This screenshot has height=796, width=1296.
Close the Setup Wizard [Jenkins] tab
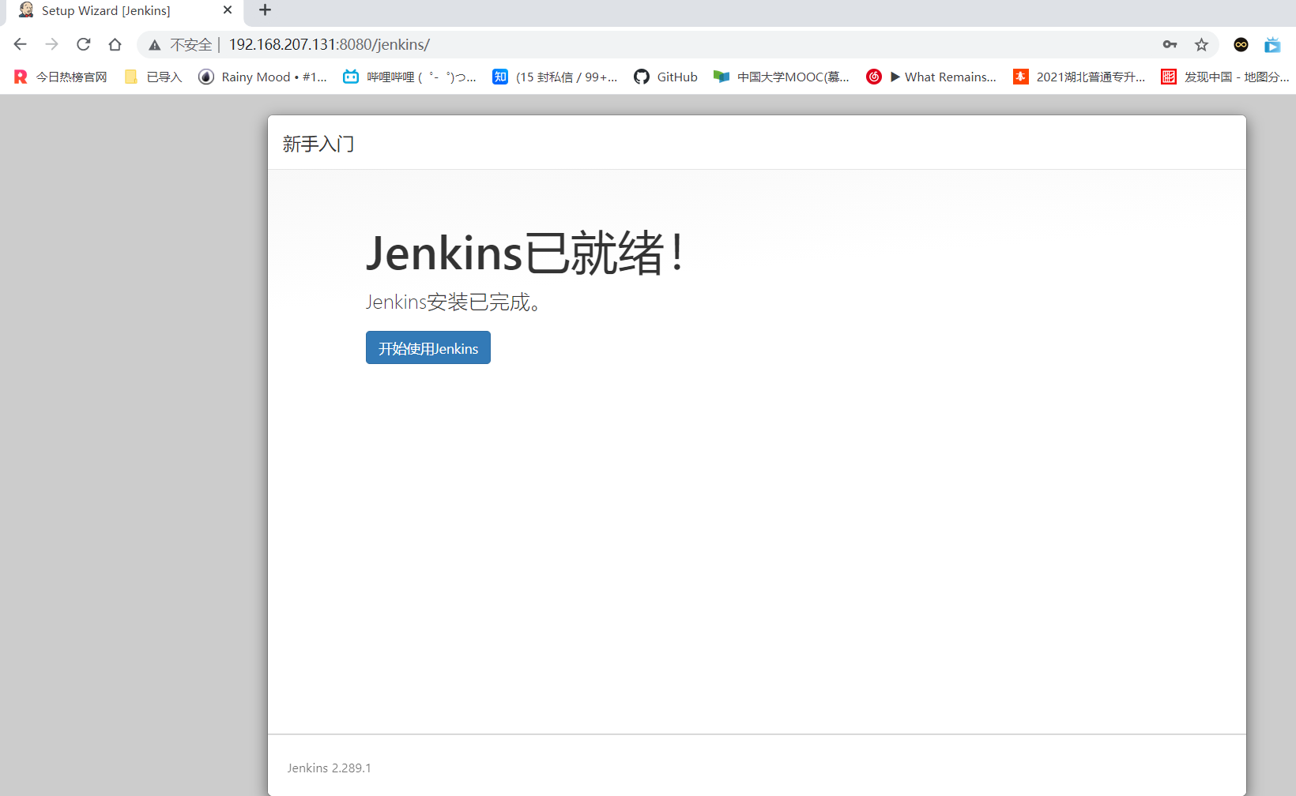tap(228, 10)
